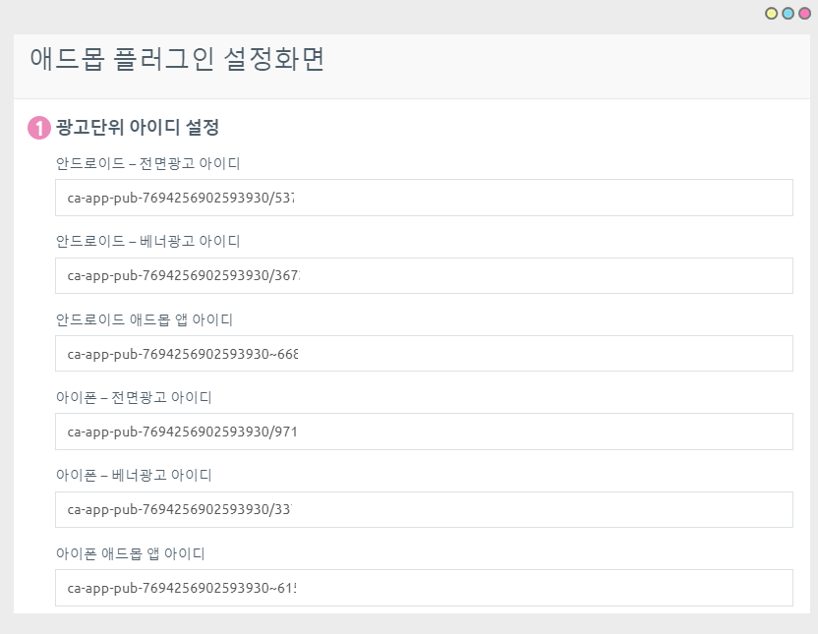Click the '아이폰 – 전면광고 아이디' label
Screen dimensions: 818x634
[134, 397]
